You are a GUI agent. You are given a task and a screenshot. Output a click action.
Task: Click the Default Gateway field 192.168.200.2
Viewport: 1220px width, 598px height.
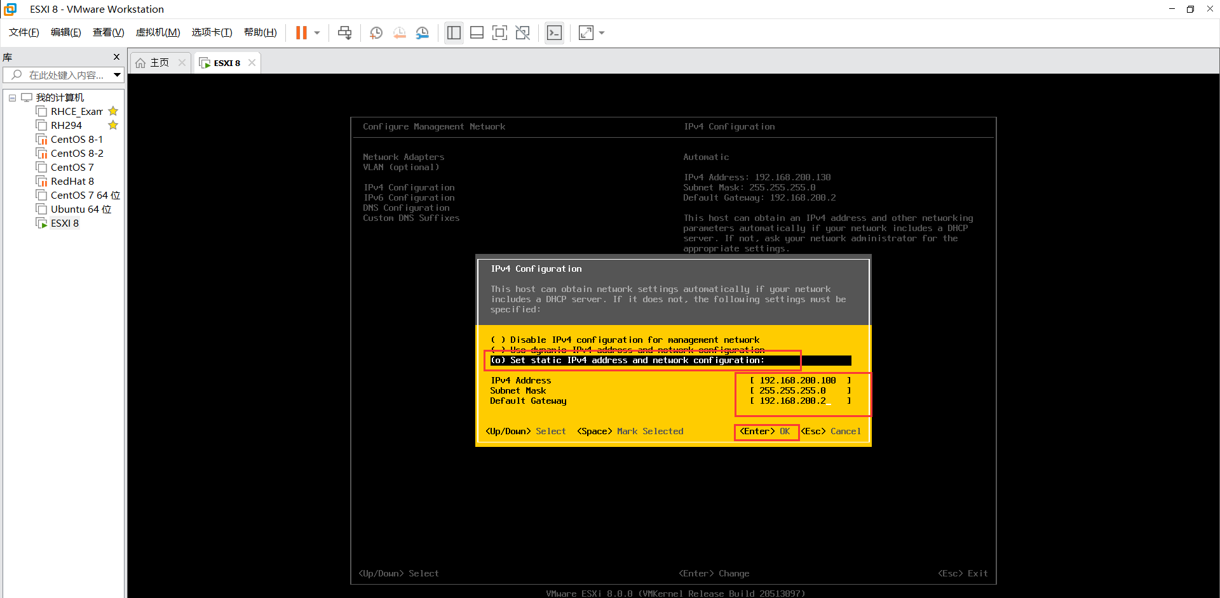click(x=801, y=401)
